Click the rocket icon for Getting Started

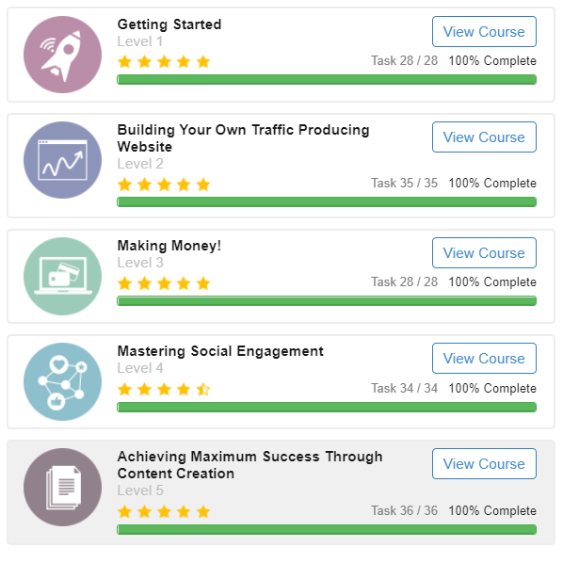[62, 55]
